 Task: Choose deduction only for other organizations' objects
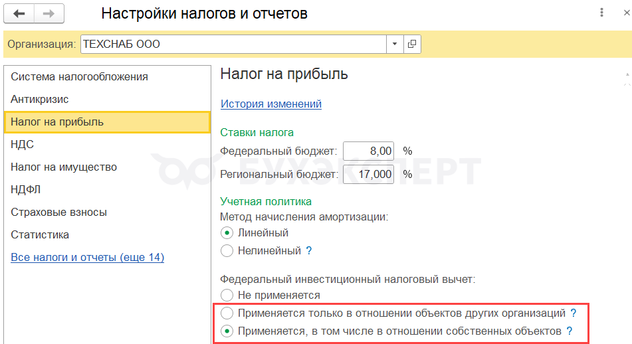[x=227, y=313]
